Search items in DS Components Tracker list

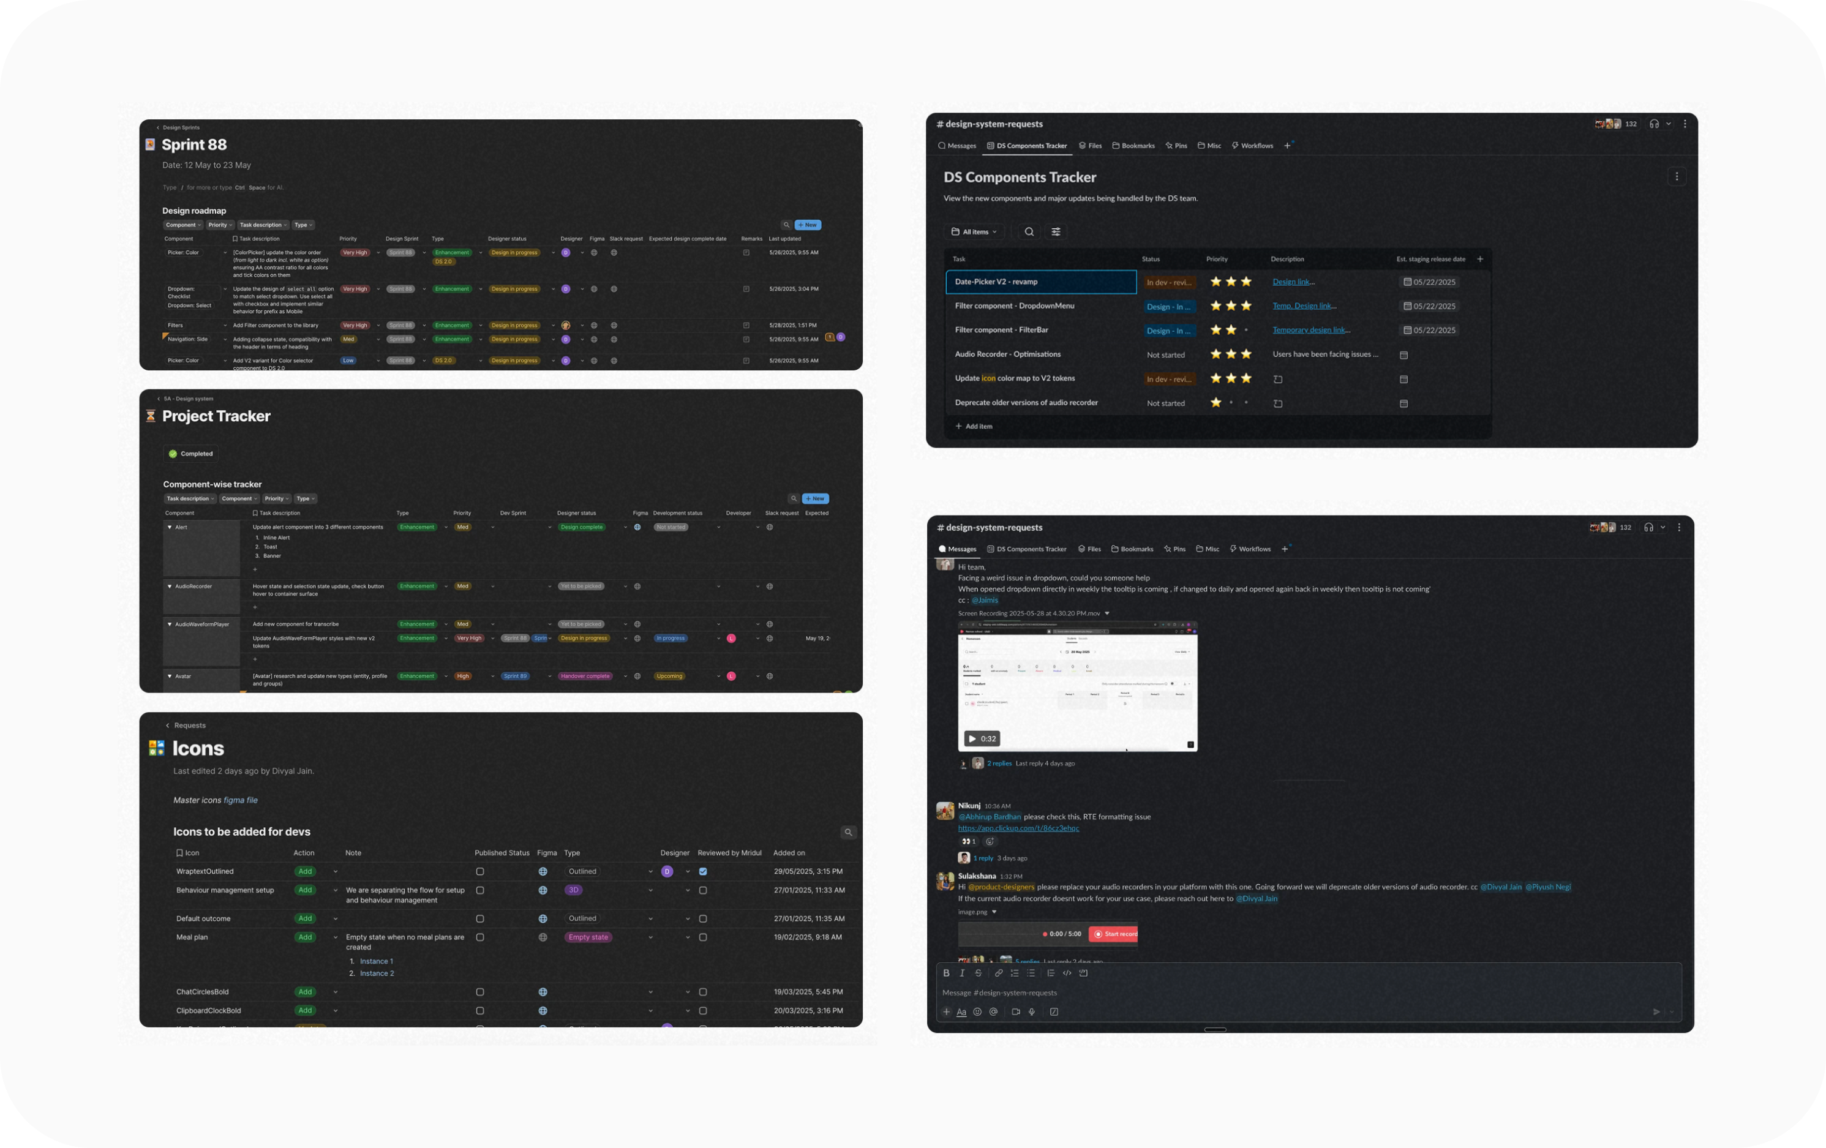coord(1029,232)
